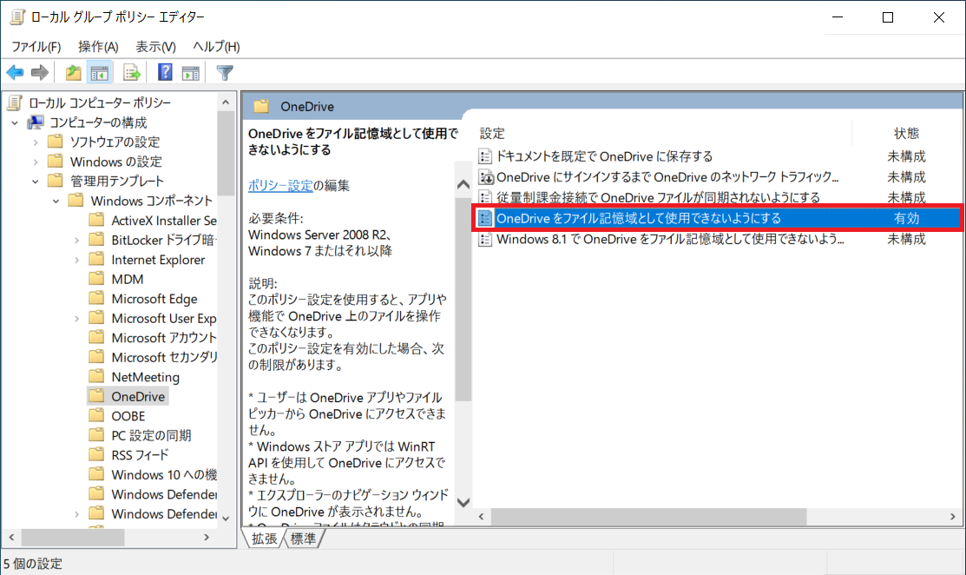Click the description pane's scroll up arrow
Screen dimensions: 966x575
463,184
